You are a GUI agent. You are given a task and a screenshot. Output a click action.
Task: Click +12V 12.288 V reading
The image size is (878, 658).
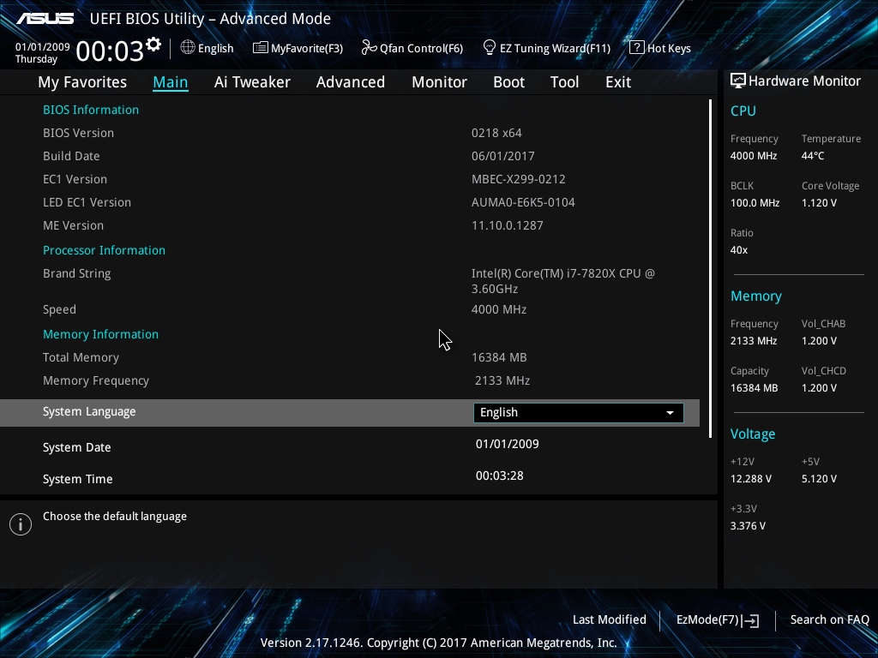tap(751, 479)
